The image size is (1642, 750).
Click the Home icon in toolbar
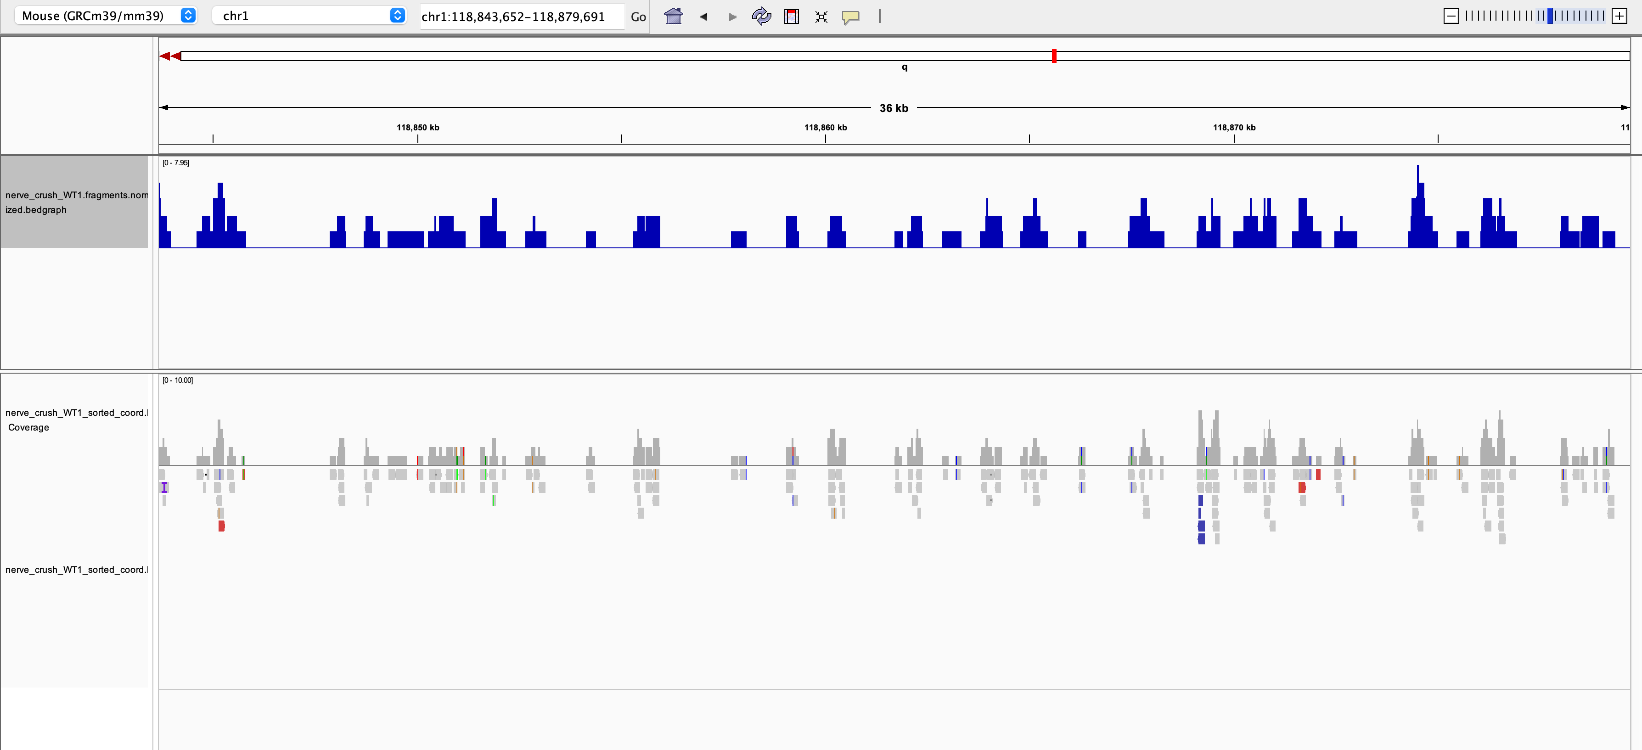pos(673,17)
